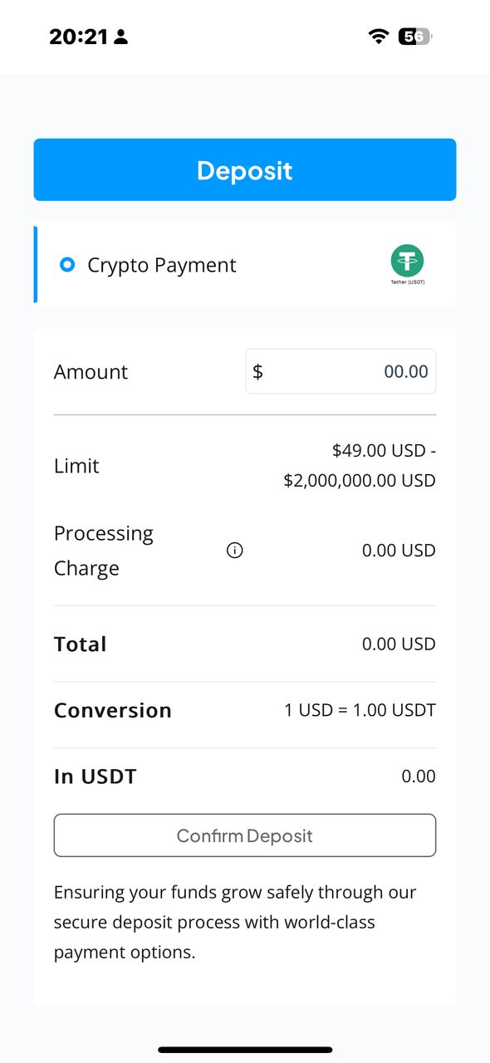Tap the Total 0.00 USD value

pos(399,644)
